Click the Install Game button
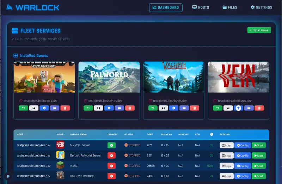This screenshot has height=184, width=282. 259,30
